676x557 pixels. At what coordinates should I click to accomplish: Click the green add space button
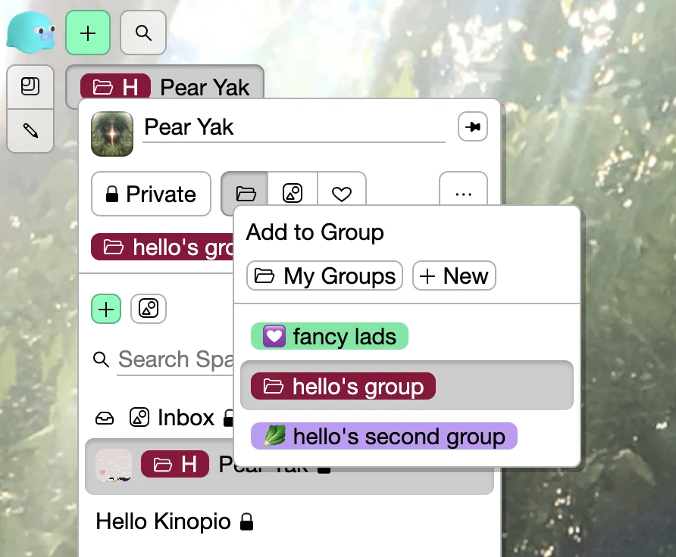88,33
